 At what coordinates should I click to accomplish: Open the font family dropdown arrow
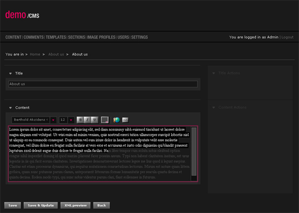53,120
